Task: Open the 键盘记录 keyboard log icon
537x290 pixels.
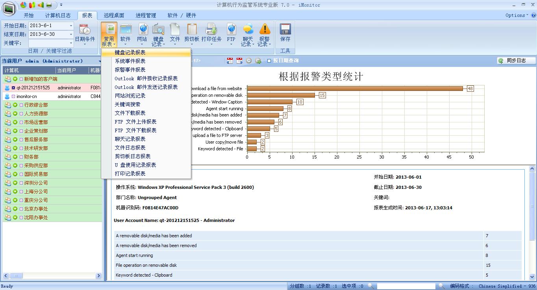Action: (158, 34)
